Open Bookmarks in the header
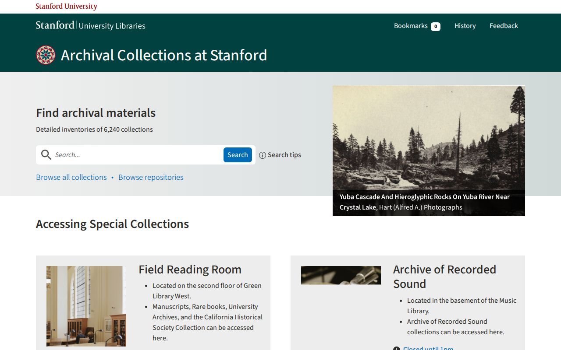This screenshot has width=561, height=350. 417,26
